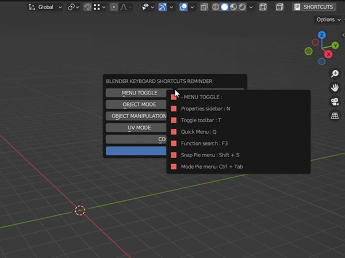Click the MENU TOGGLE button
Viewport: 345px width, 258px height.
(x=139, y=93)
